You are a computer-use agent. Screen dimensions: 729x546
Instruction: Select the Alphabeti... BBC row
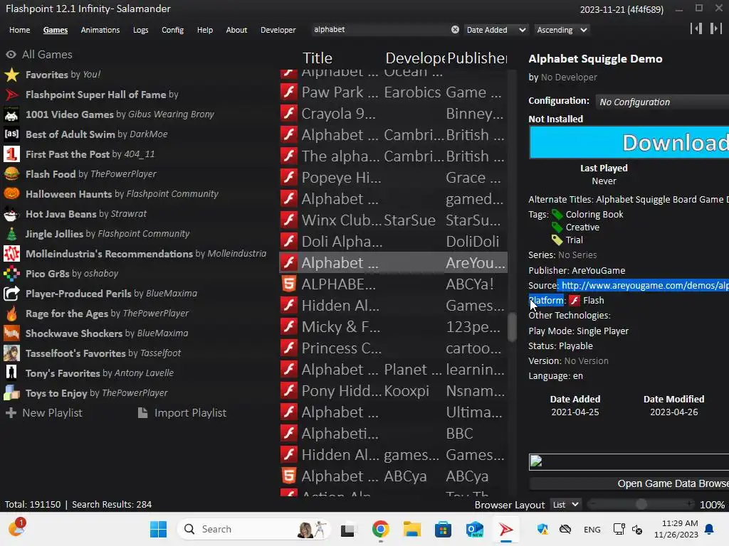pos(393,434)
